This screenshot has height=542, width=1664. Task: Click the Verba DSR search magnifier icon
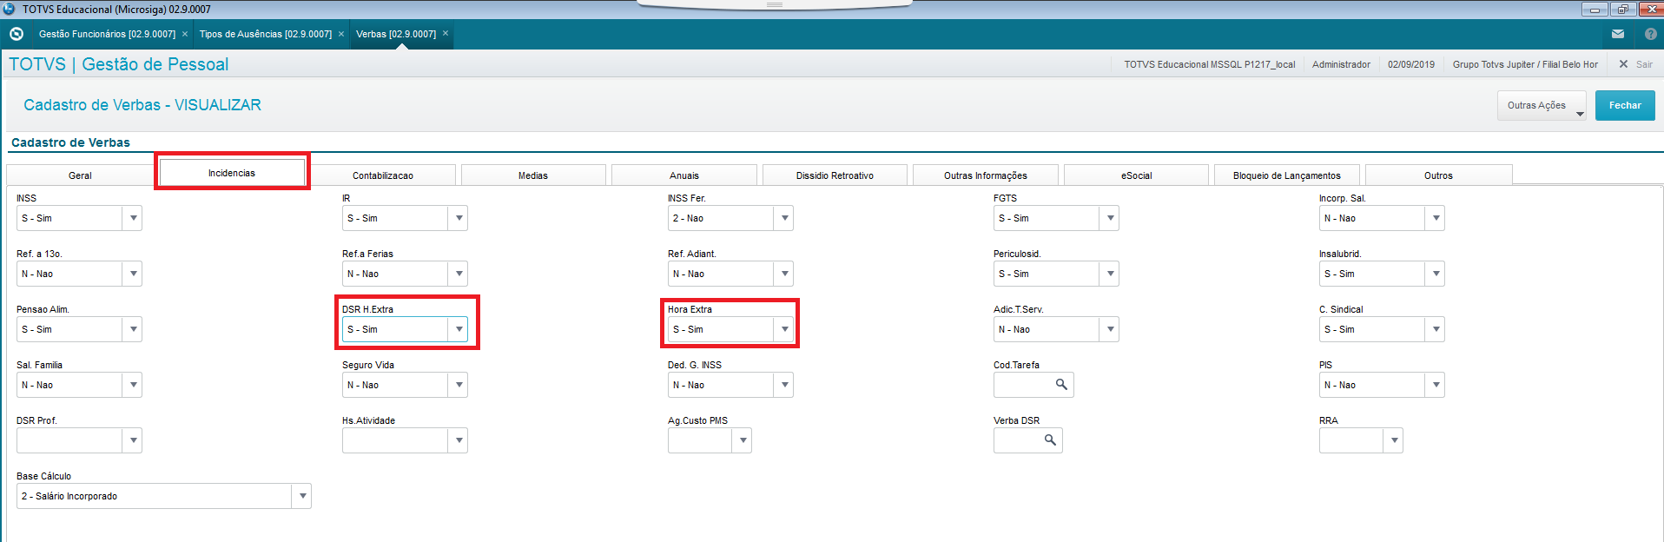pos(1050,440)
